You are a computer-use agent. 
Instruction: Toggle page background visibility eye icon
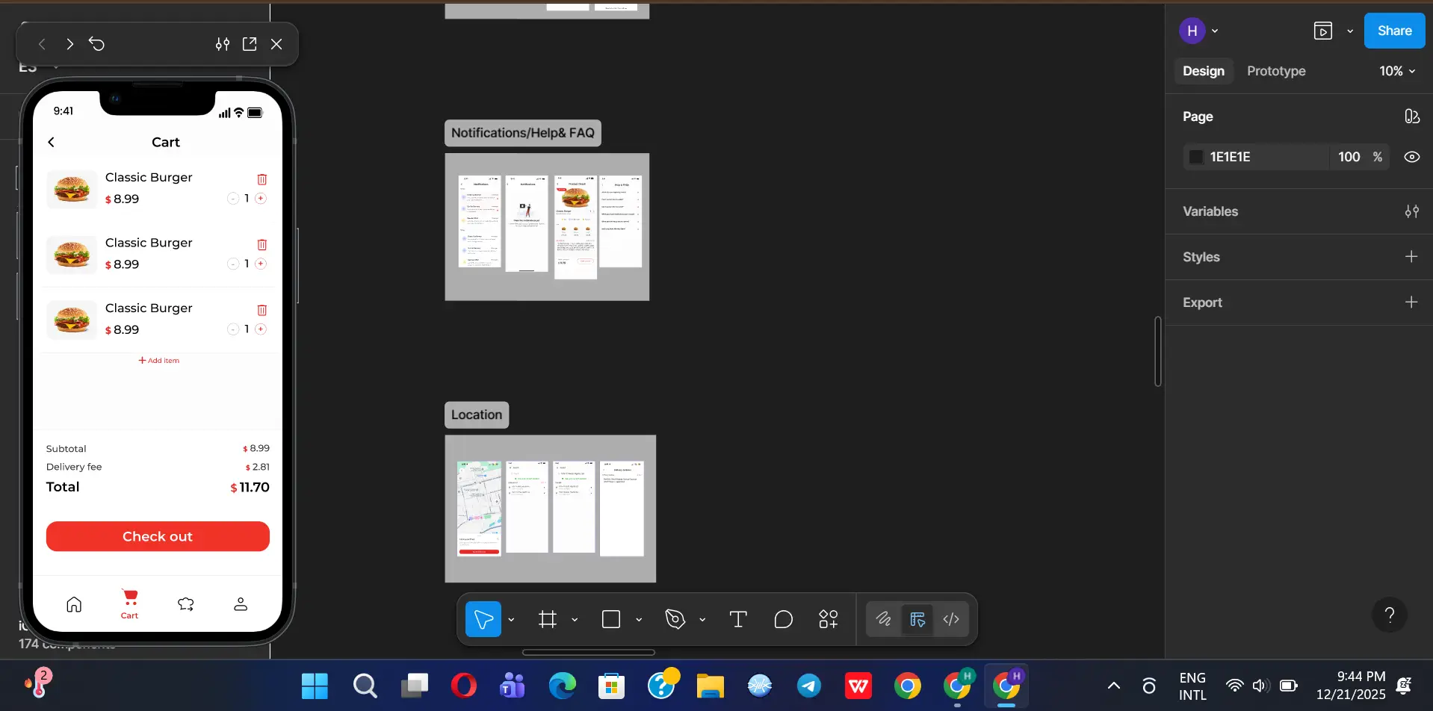point(1411,157)
